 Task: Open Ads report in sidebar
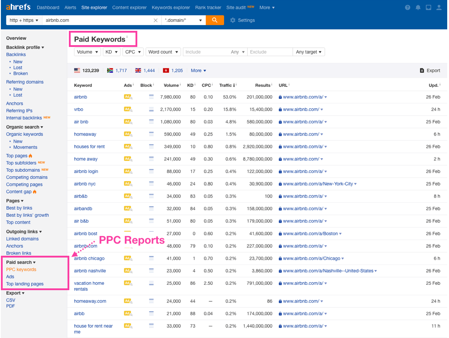(x=10, y=276)
